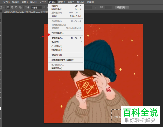Click the 高度 height input field

109,7
